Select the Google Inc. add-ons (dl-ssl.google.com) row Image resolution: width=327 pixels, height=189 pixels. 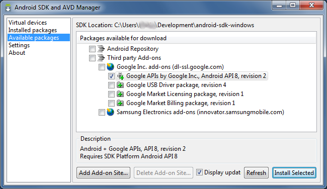tap(170, 67)
